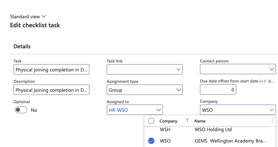Toggle the Optional switch

pos(21,110)
